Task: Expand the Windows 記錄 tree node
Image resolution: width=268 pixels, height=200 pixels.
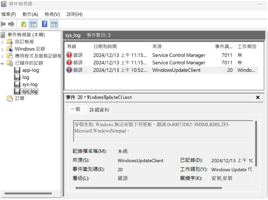Action: [x=3, y=49]
